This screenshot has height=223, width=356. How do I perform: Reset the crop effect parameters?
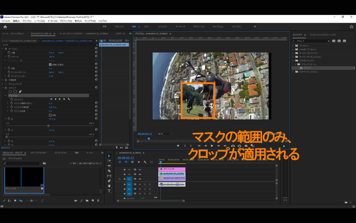96,87
